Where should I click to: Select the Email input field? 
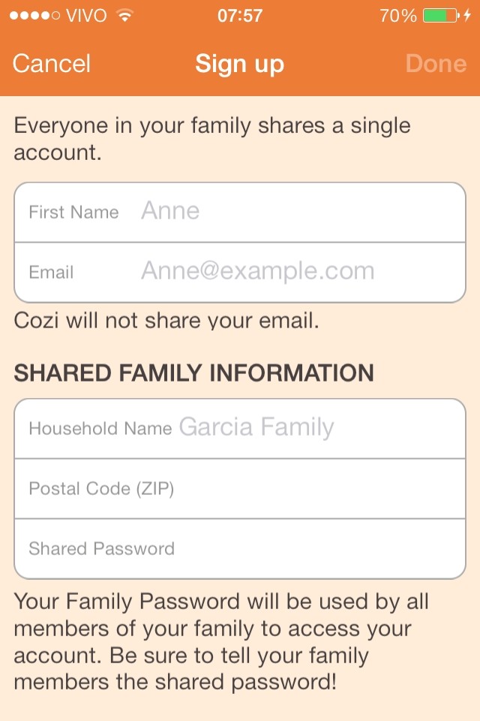point(300,272)
